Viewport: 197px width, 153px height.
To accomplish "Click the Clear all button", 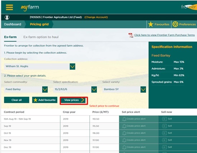I will pos(17,100).
